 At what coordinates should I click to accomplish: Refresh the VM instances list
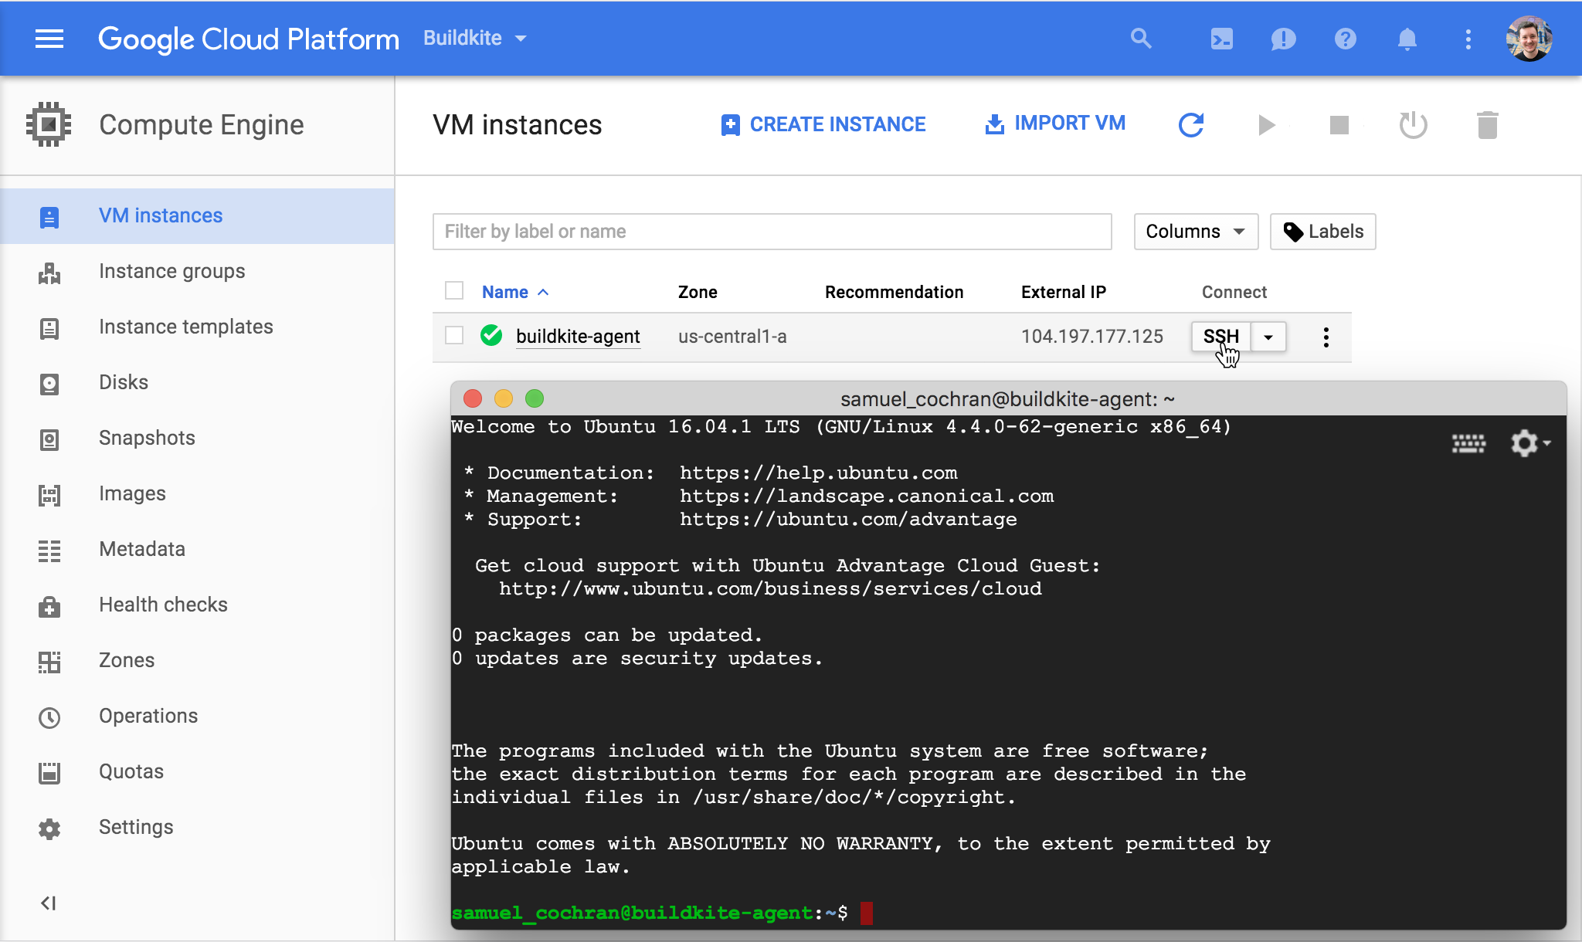[1191, 124]
